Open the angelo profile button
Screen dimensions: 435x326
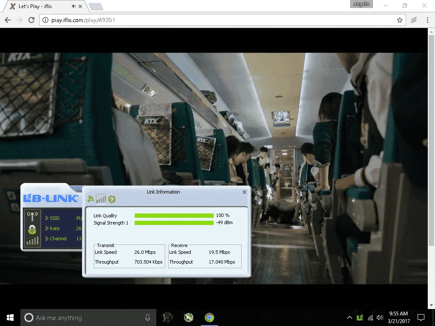pos(361,4)
